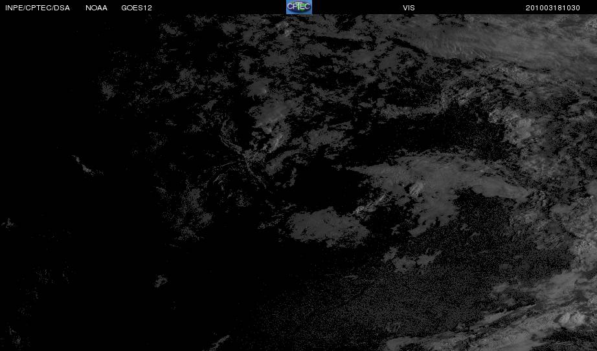Click the CPTEC logo icon
The height and width of the screenshot is (351, 597).
tap(299, 7)
